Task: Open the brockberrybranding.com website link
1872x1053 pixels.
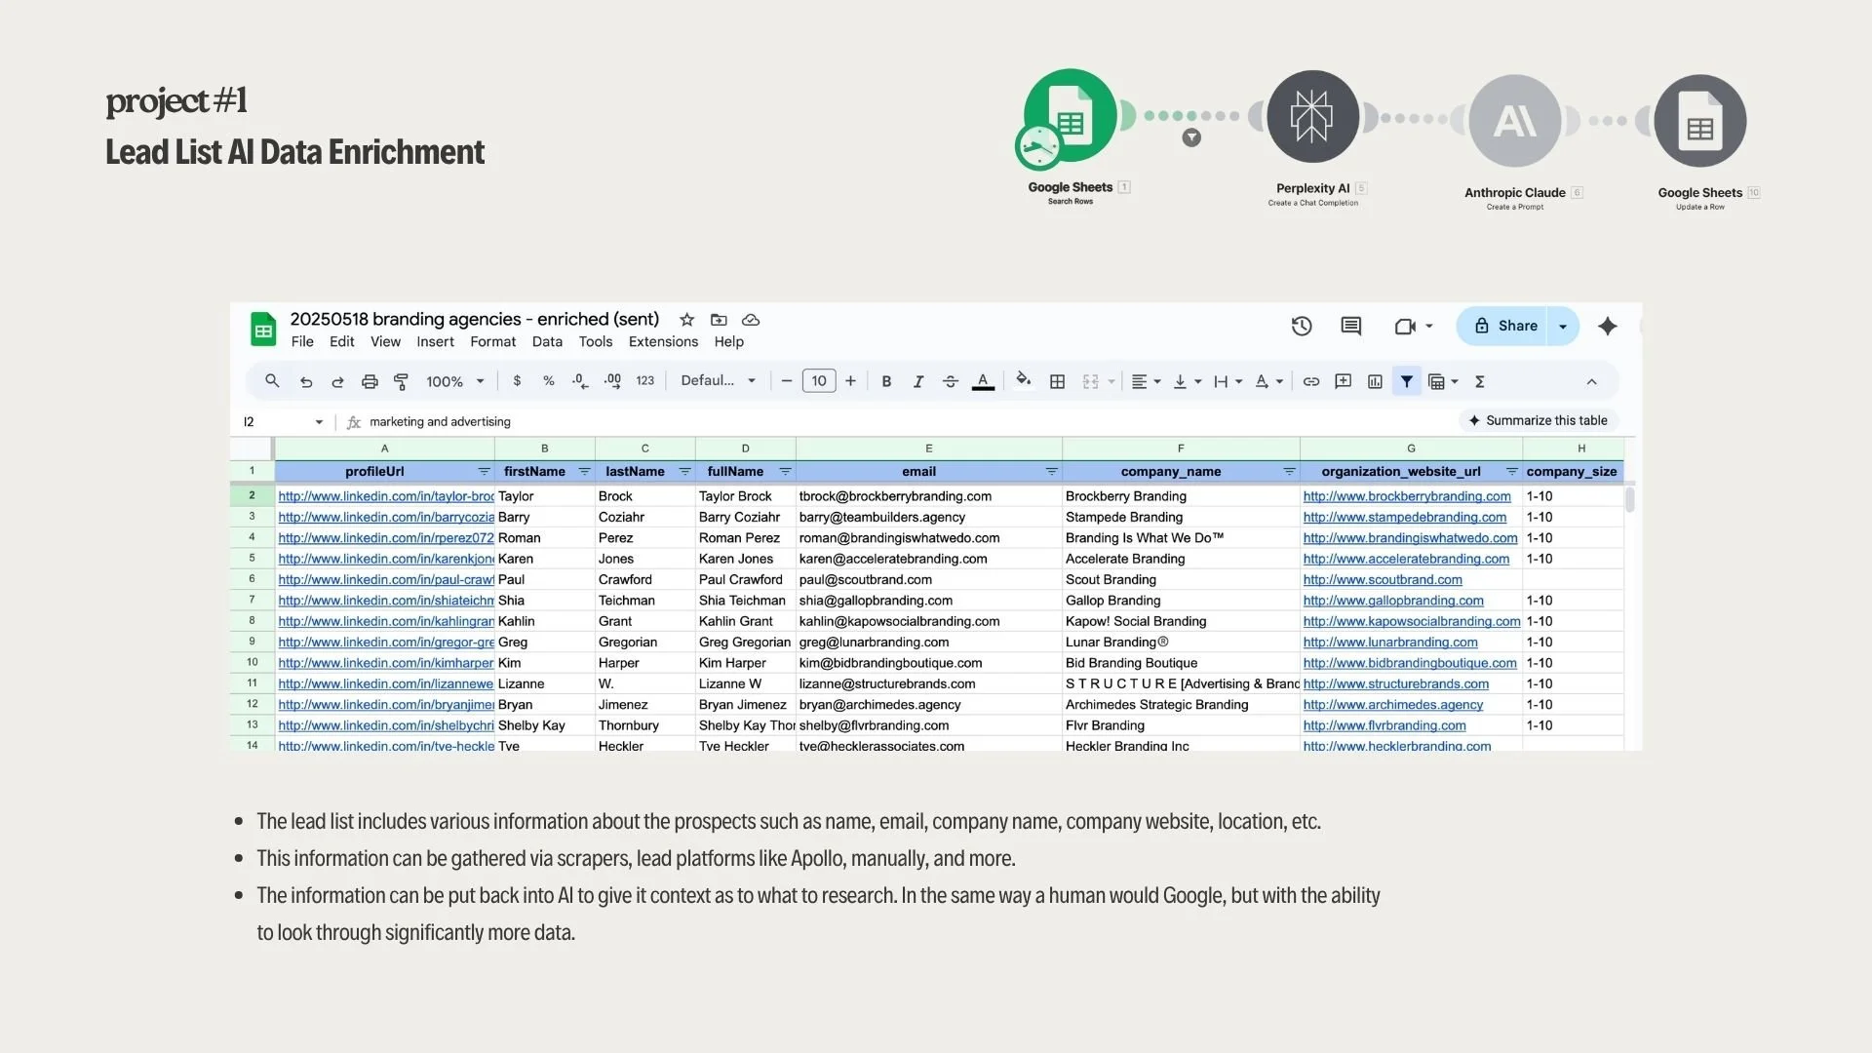Action: [x=1406, y=496]
